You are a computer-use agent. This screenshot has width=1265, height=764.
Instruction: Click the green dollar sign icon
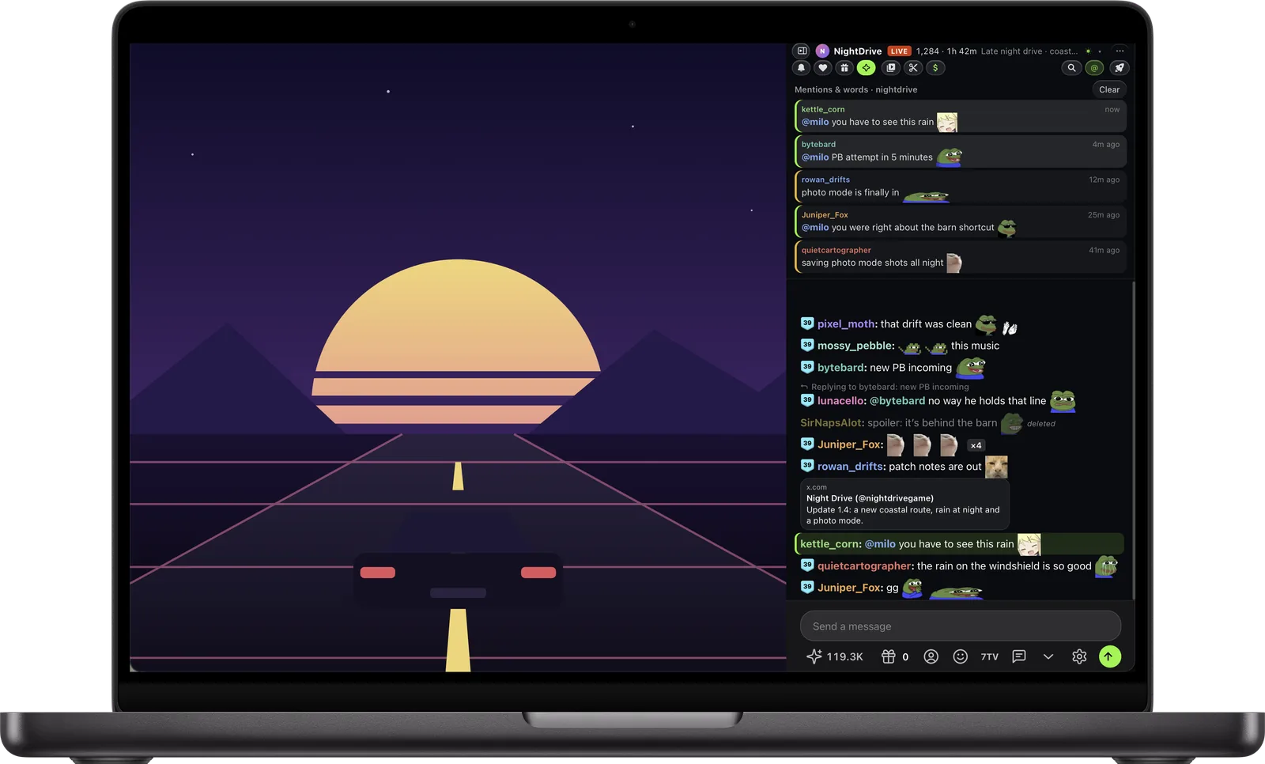(935, 68)
